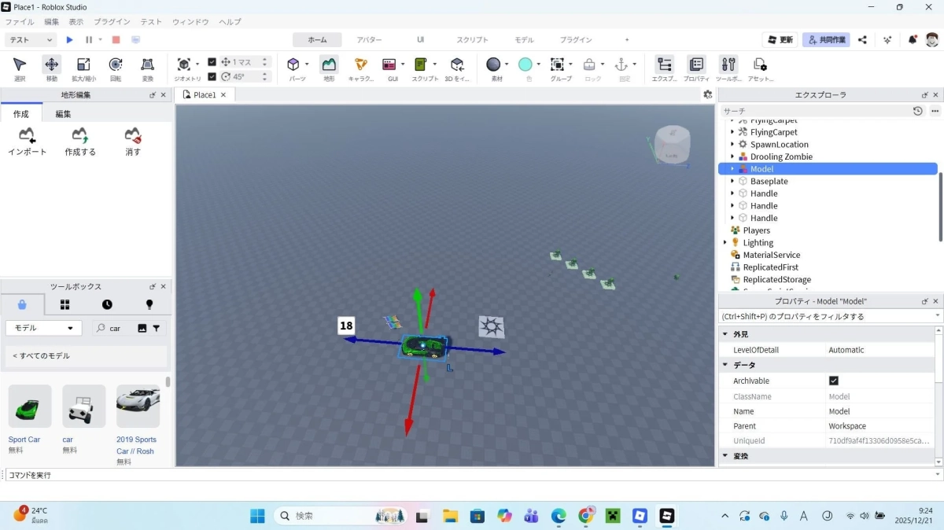The height and width of the screenshot is (530, 944).
Task: Open the ツールボックス toolbox ribbon icon
Action: (728, 64)
